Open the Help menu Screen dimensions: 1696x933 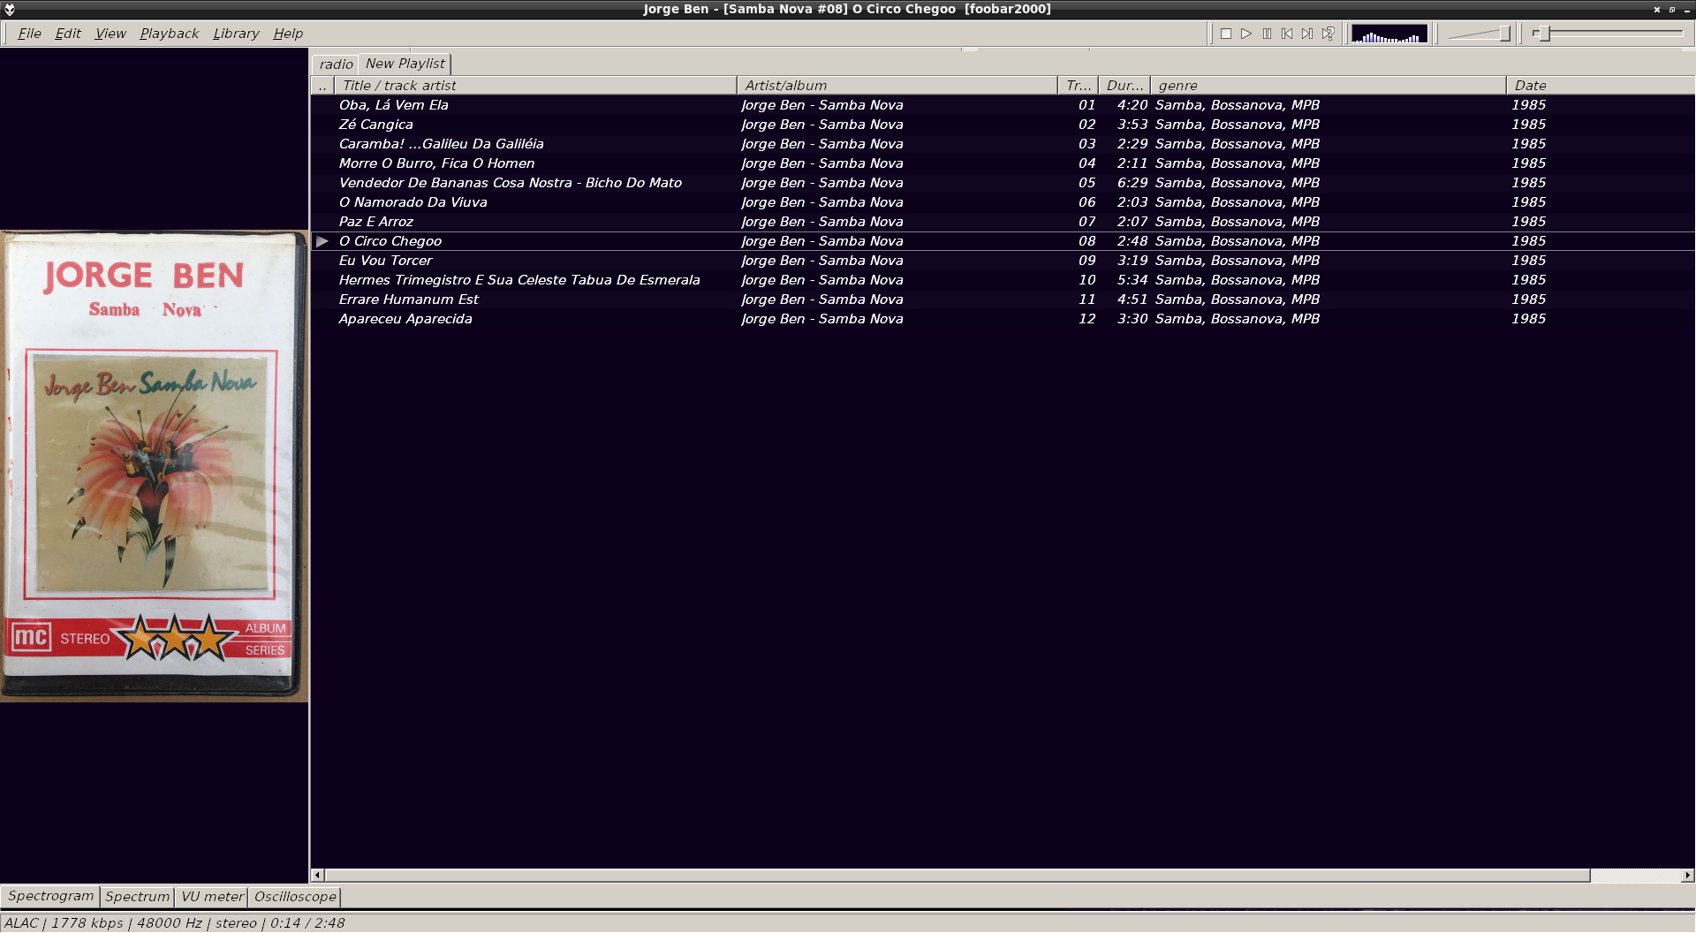click(x=288, y=34)
